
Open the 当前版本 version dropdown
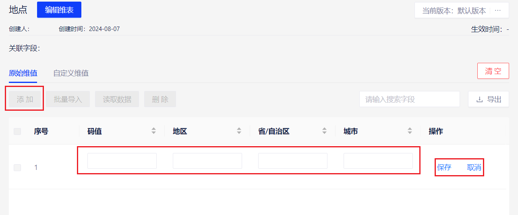point(454,10)
